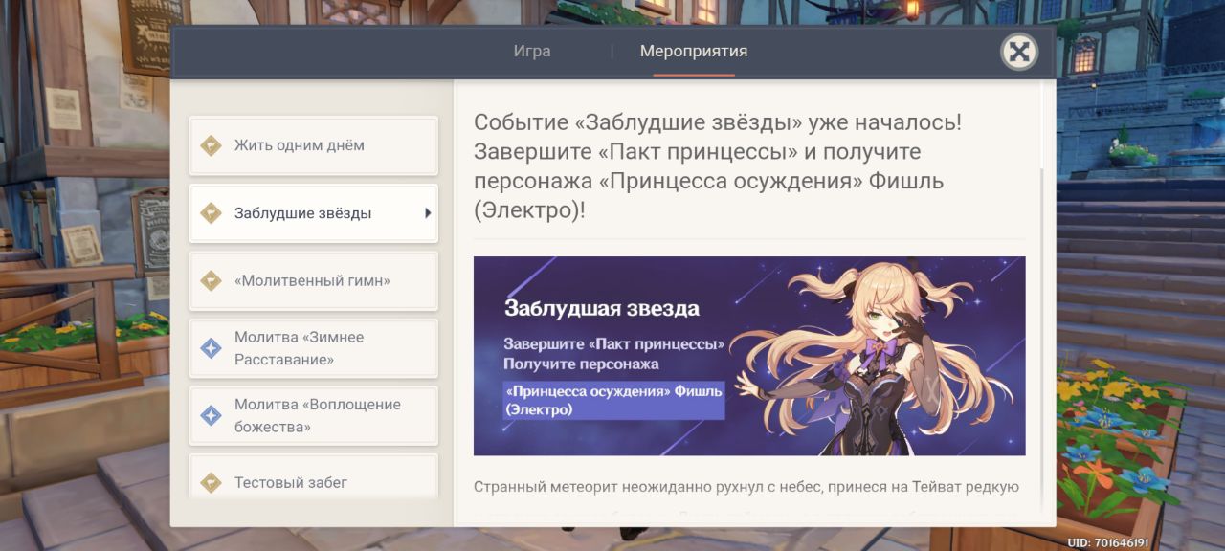Click the «UID: 701646191» text

click(1108, 542)
